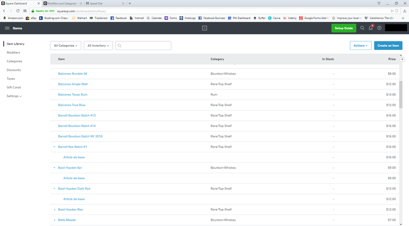
Task: Click the $14.00 price of Balcones Texas Rum
Action: [x=391, y=95]
